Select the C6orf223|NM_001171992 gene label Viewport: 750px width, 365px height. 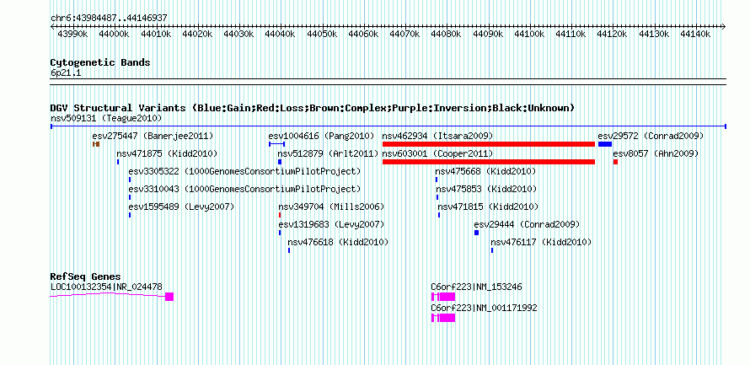[484, 308]
